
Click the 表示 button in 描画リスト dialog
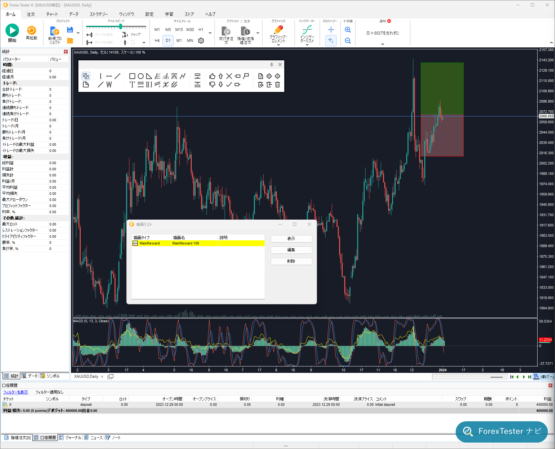click(291, 239)
